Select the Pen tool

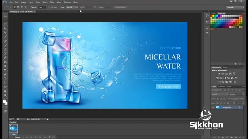pos(5,75)
